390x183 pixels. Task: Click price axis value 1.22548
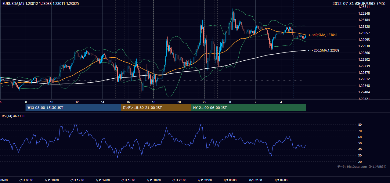pos(364,86)
